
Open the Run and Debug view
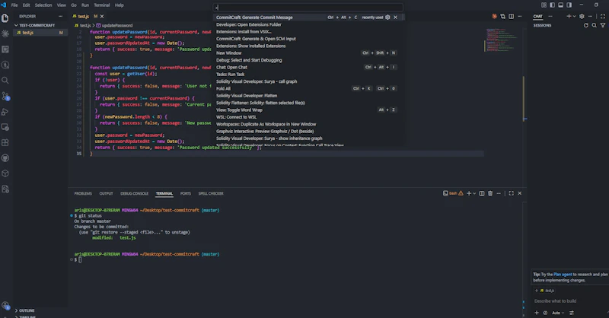5,112
